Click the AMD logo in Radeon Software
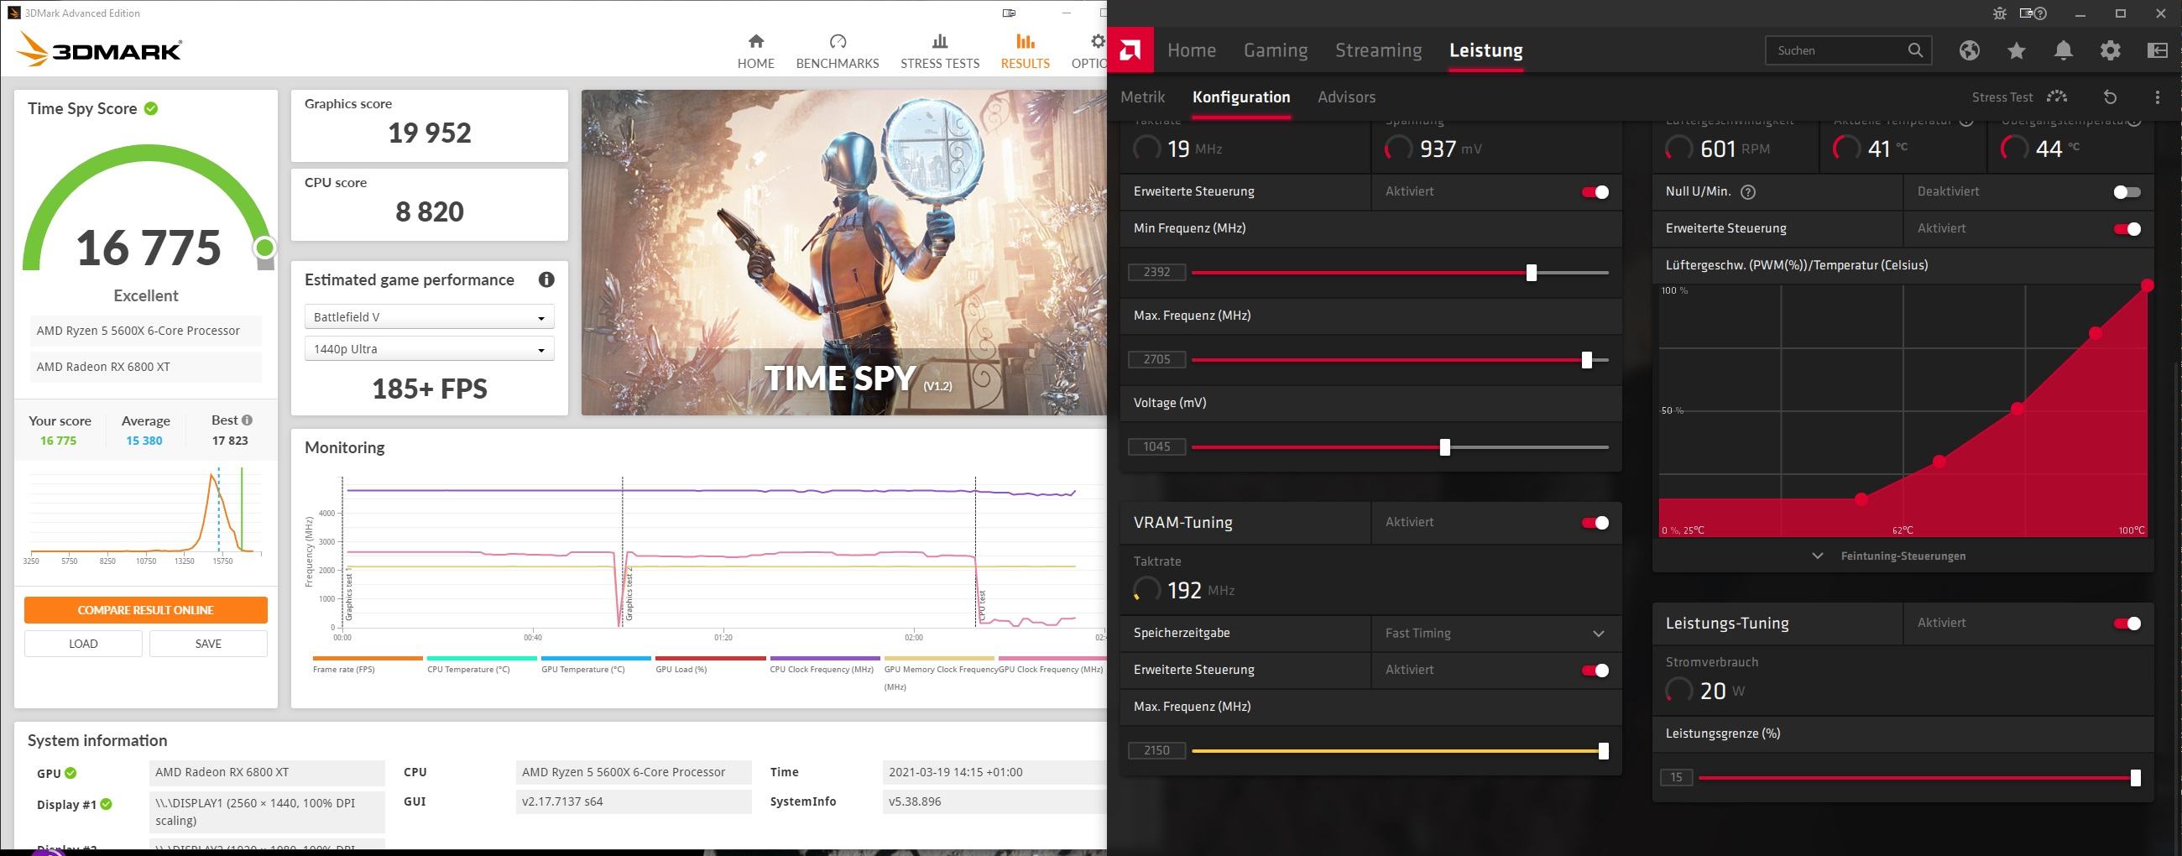2182x856 pixels. (x=1130, y=50)
